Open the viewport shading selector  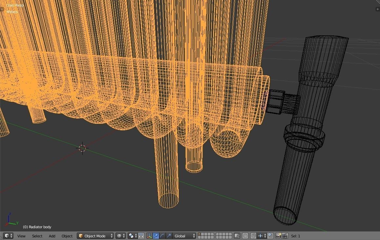(121, 236)
